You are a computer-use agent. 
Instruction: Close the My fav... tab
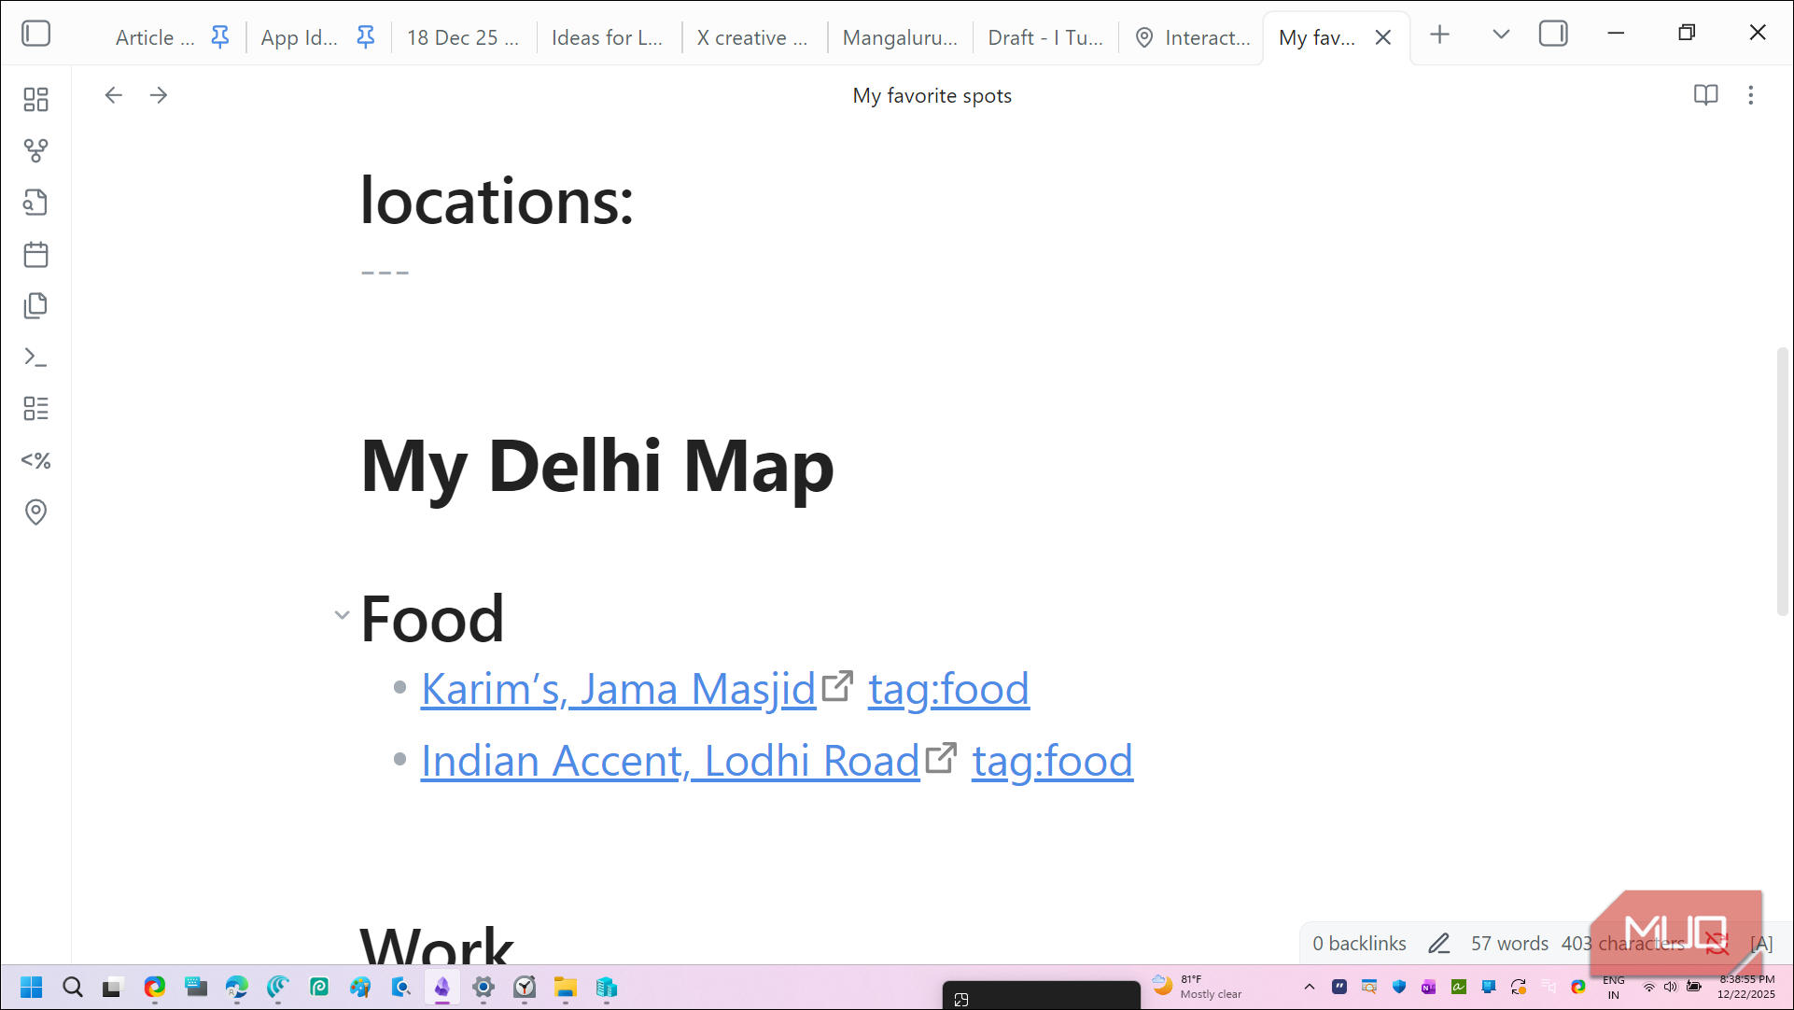pos(1383,37)
